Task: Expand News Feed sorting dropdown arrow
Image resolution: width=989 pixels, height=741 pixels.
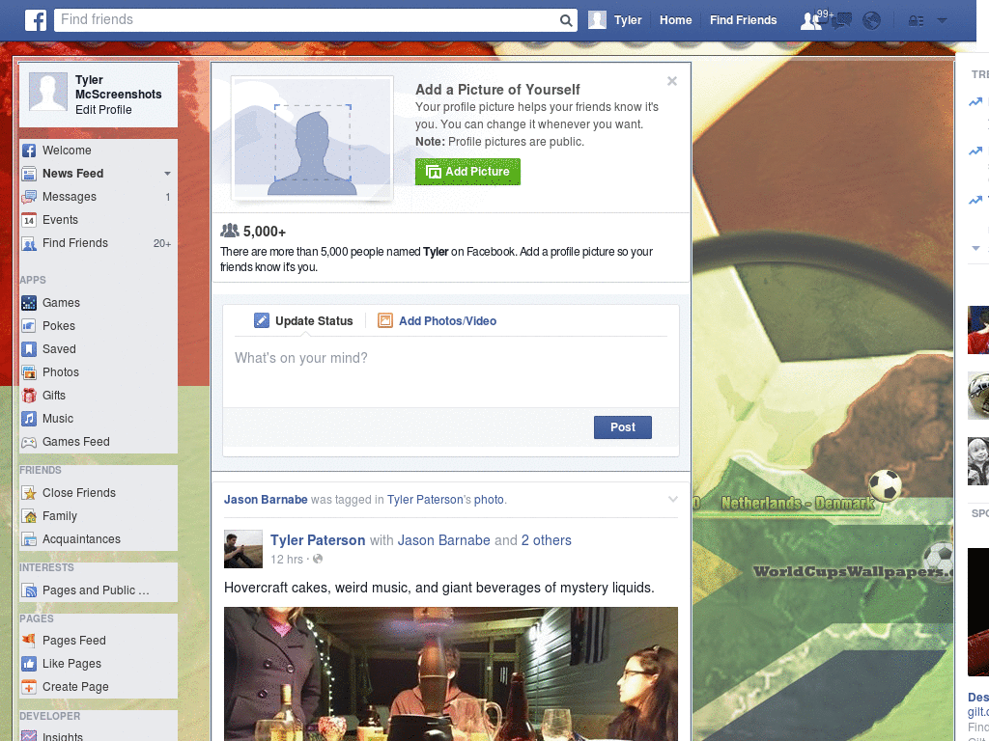Action: coord(167,174)
